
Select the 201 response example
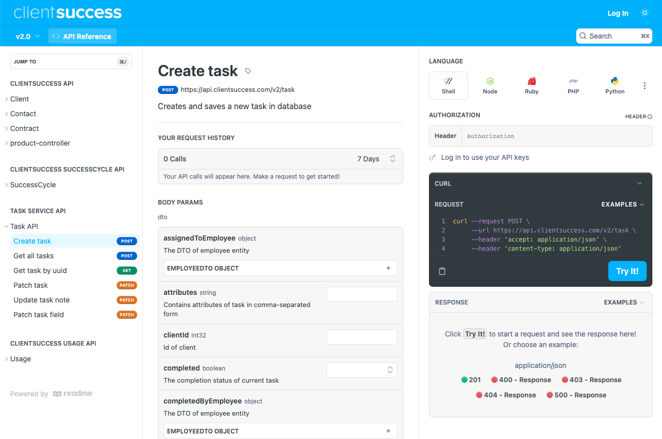pos(471,380)
